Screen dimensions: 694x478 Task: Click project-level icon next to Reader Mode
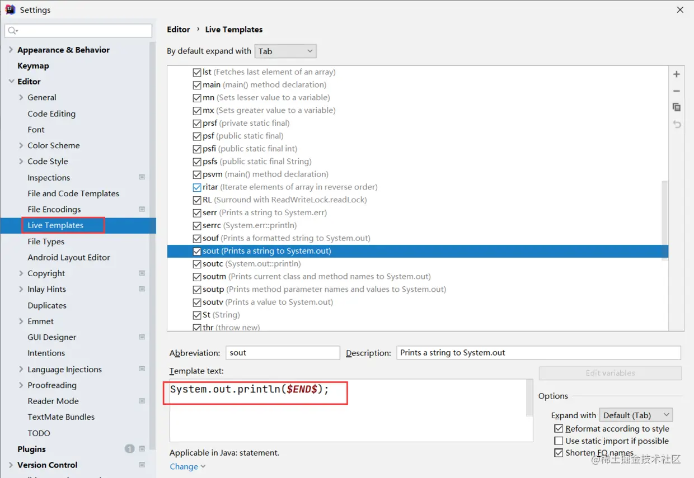[142, 401]
